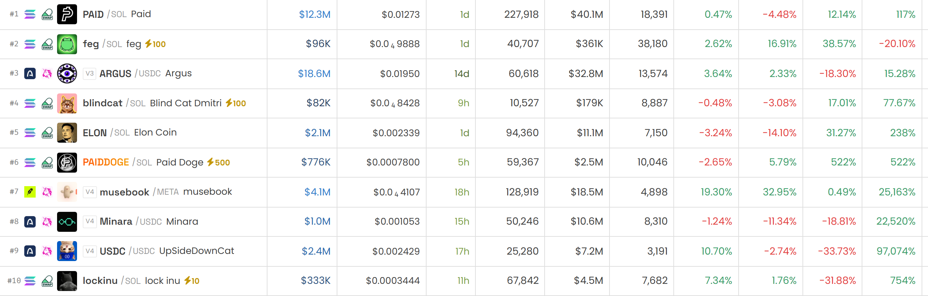
Task: Click the Raydium swap icon in row #7
Action: point(47,192)
